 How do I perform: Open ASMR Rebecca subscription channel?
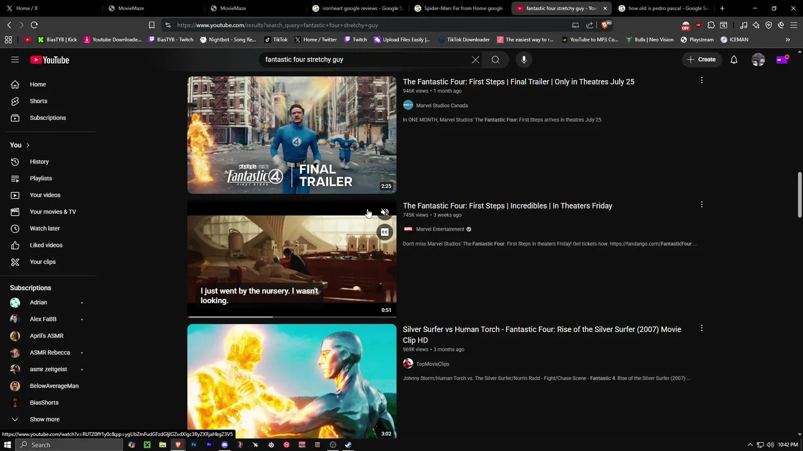coord(50,353)
